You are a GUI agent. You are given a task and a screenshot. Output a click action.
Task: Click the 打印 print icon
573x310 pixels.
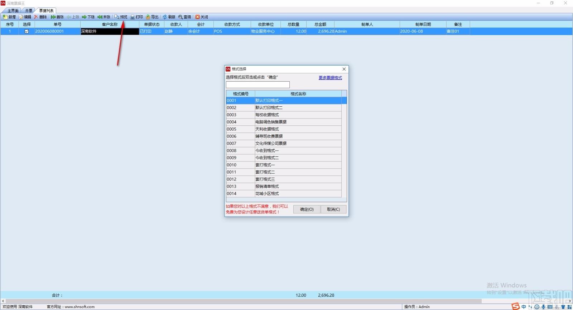(136, 17)
